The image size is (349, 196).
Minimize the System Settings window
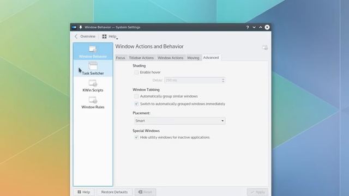254,27
